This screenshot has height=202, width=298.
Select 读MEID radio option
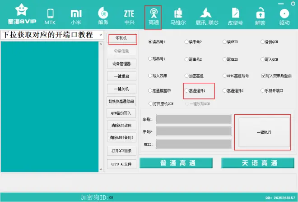click(x=230, y=42)
